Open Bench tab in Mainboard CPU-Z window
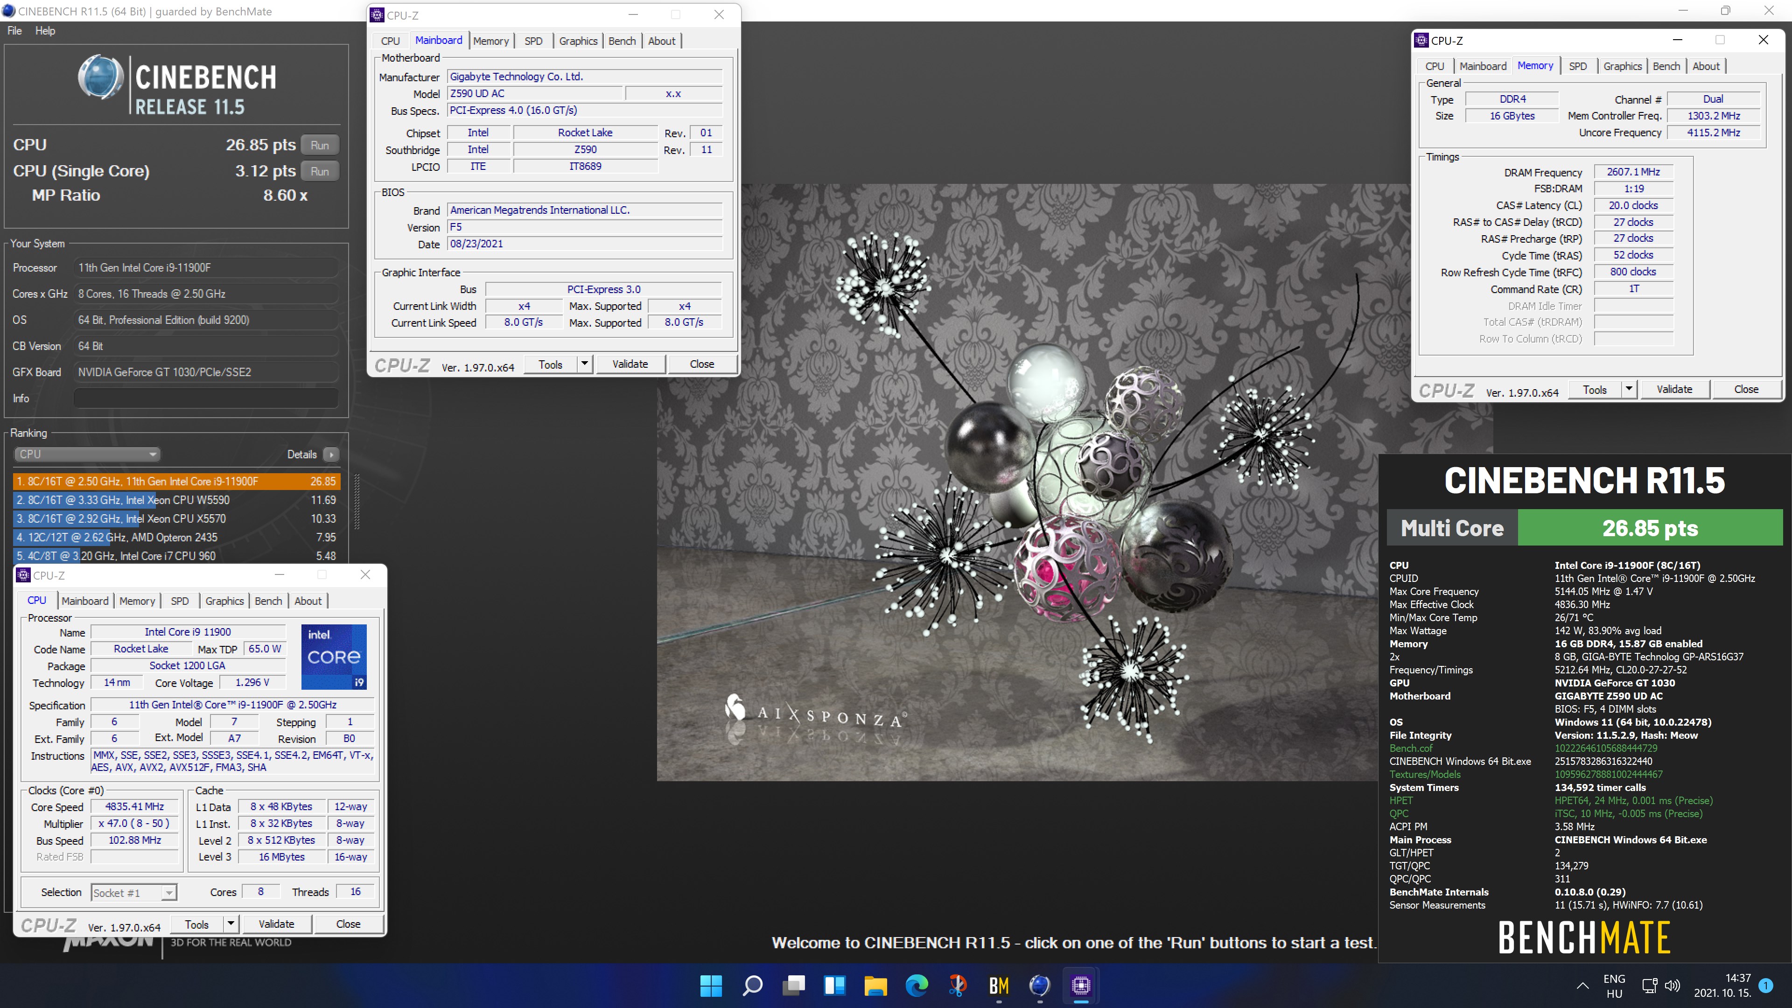 click(622, 41)
